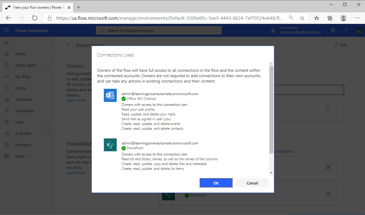The height and width of the screenshot is (215, 365).
Task: Click the AI Builder icon in sidebar
Action: point(7,133)
